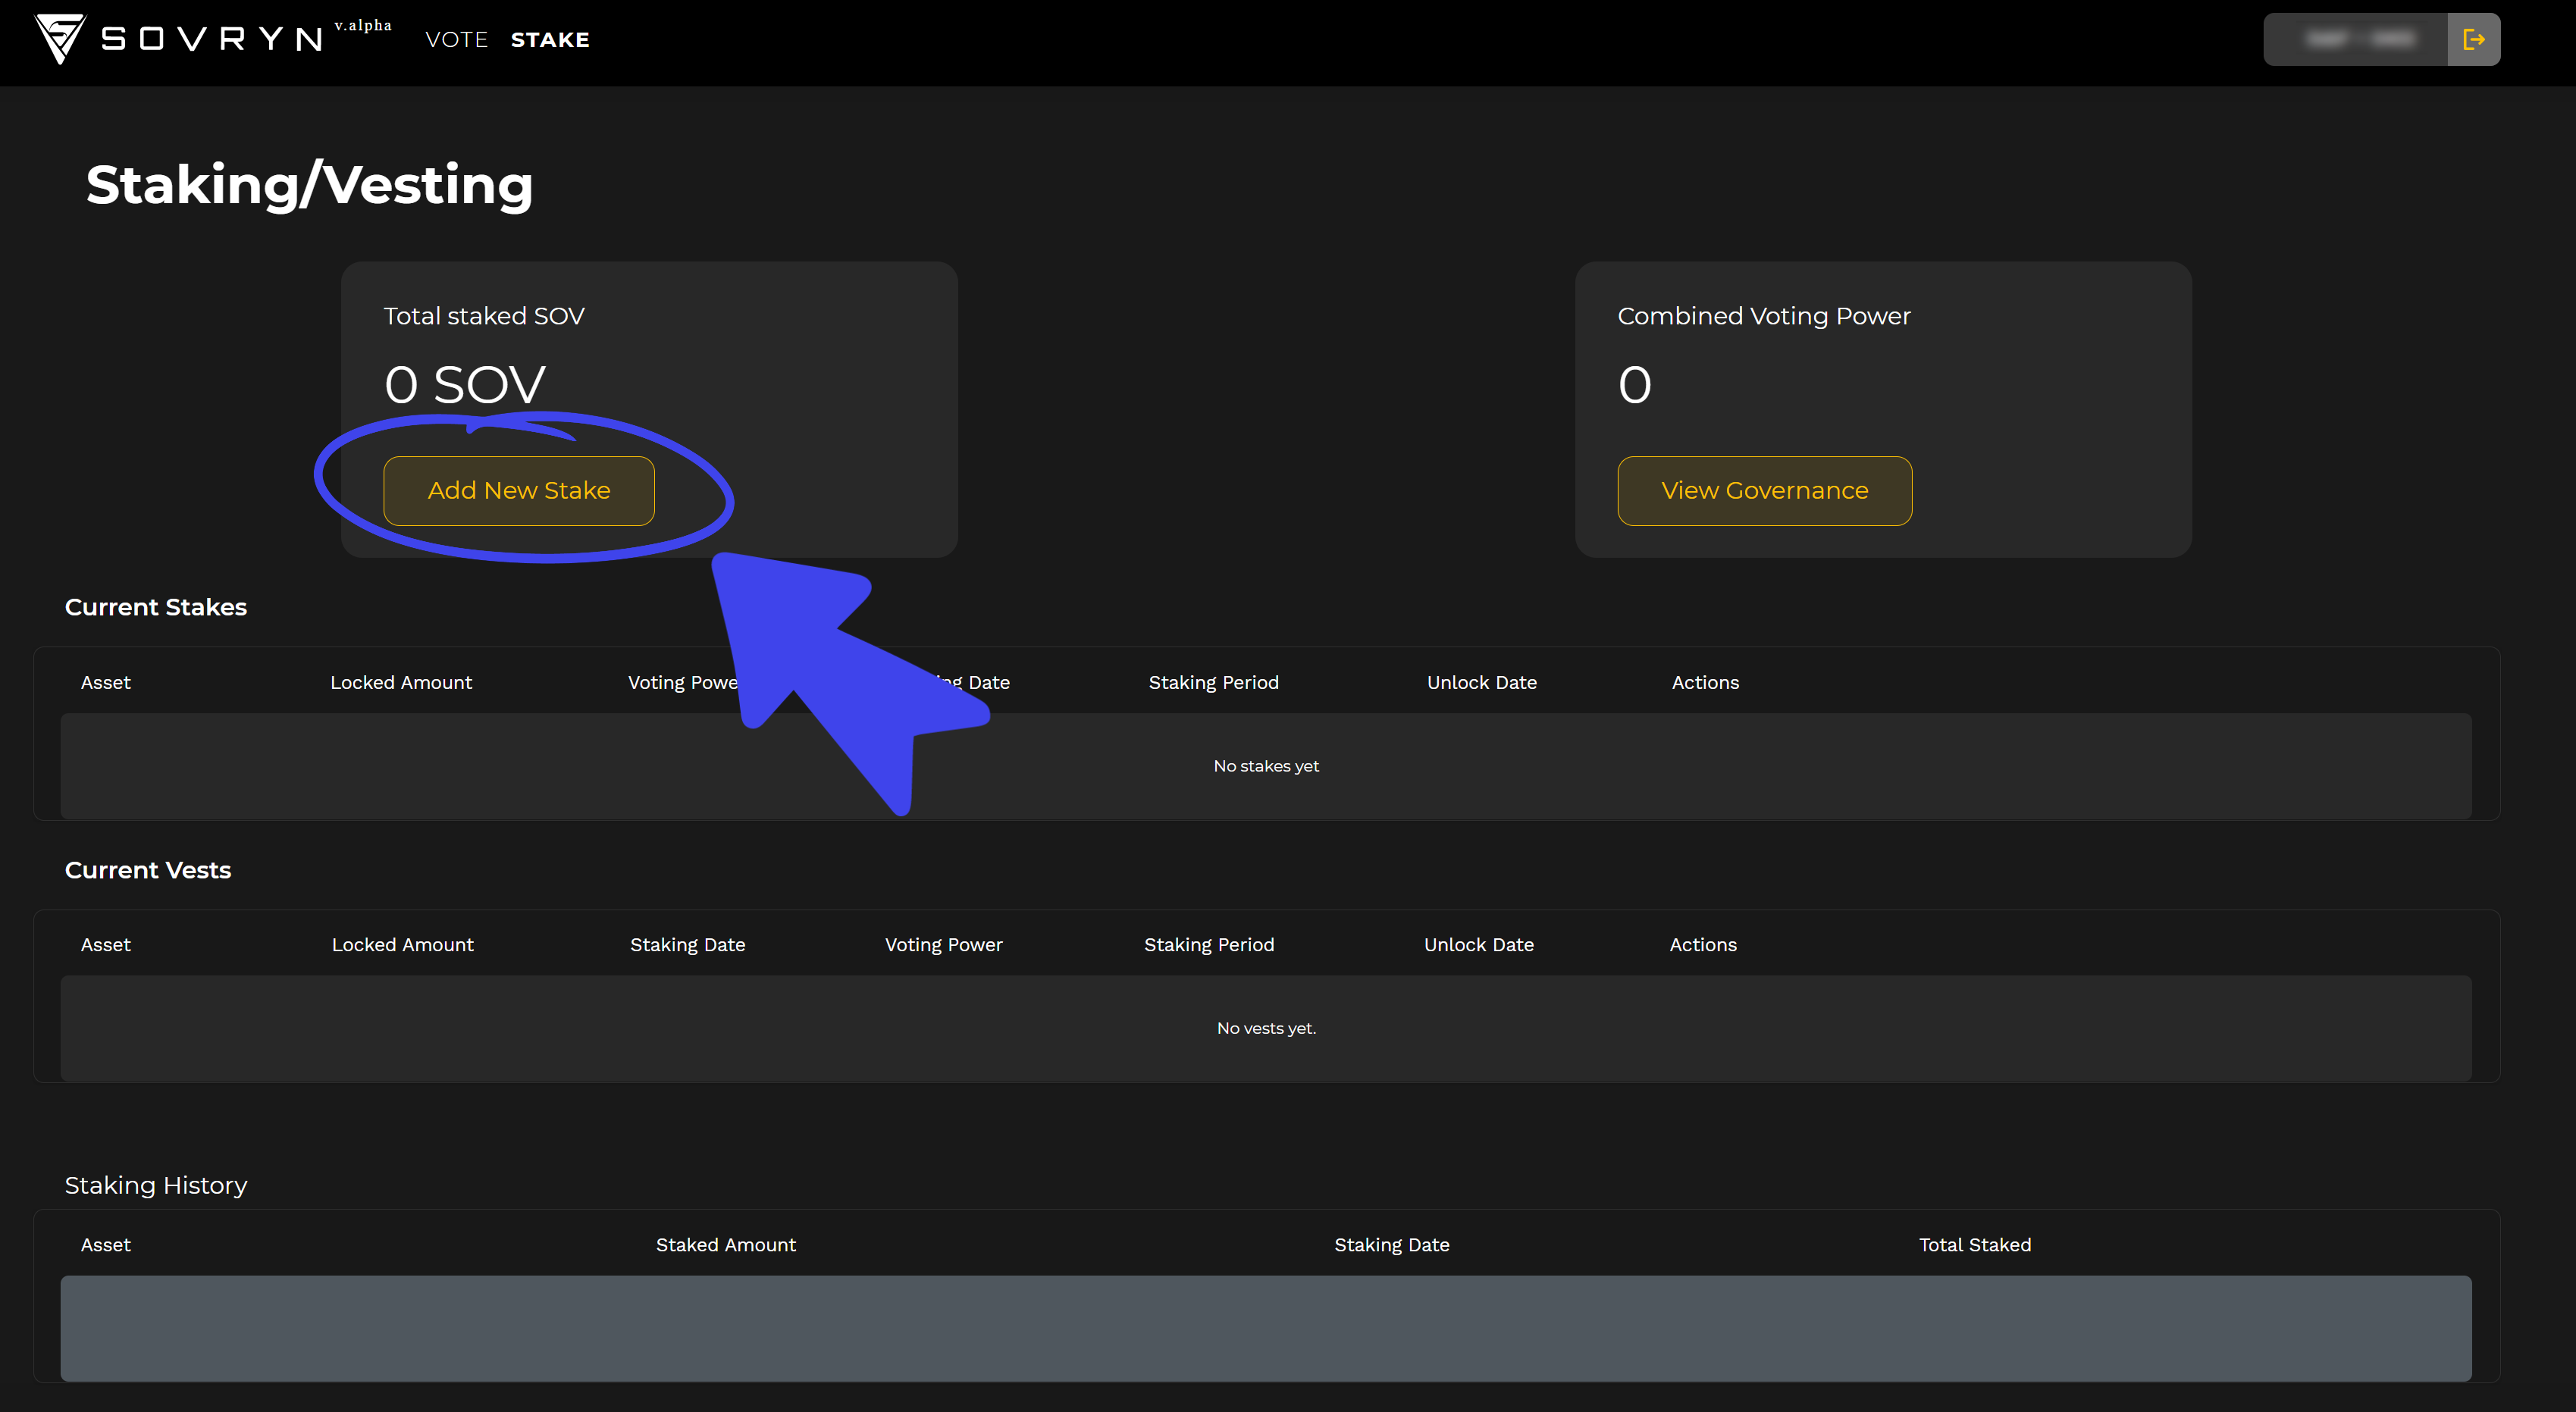Click Staking Date header in Staking History

tap(1392, 1245)
